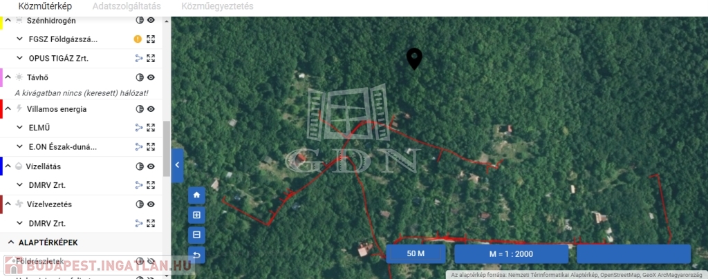Screen dimensions: 708x279
Task: Open the Adatszolgáltatás tab
Action: [127, 6]
